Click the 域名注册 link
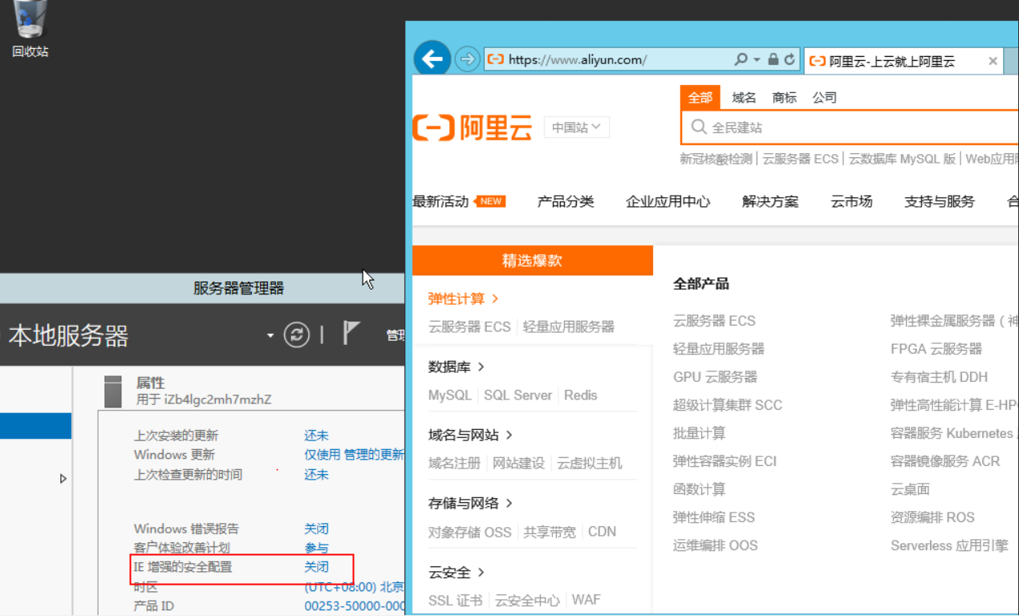Viewport: 1019px width, 616px height. click(x=454, y=463)
